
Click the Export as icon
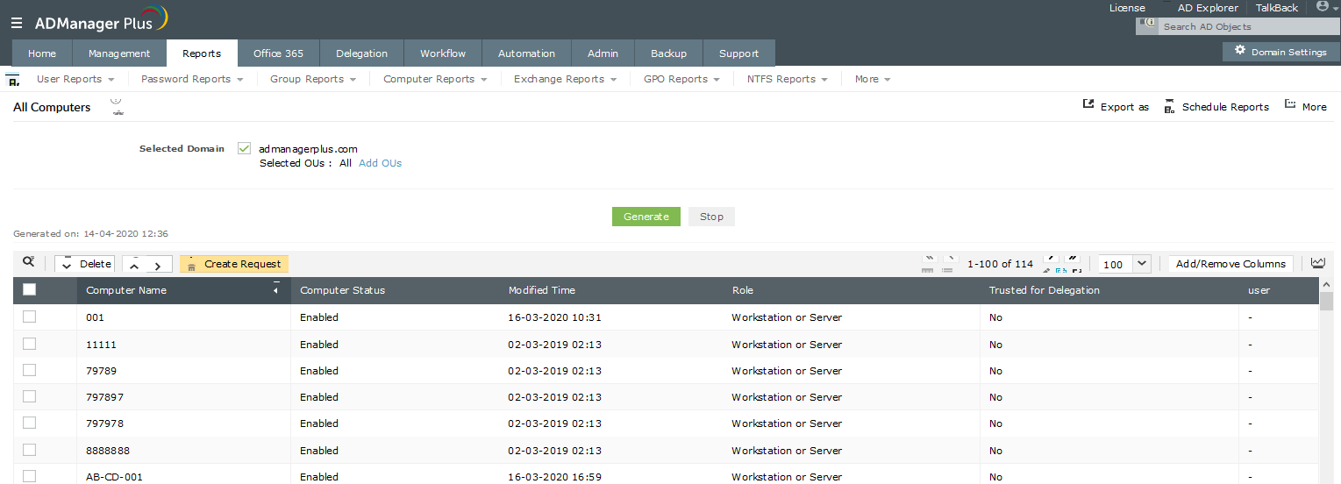(1088, 105)
